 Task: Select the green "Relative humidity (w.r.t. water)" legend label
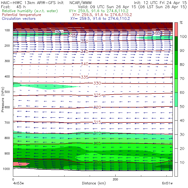[30, 11]
